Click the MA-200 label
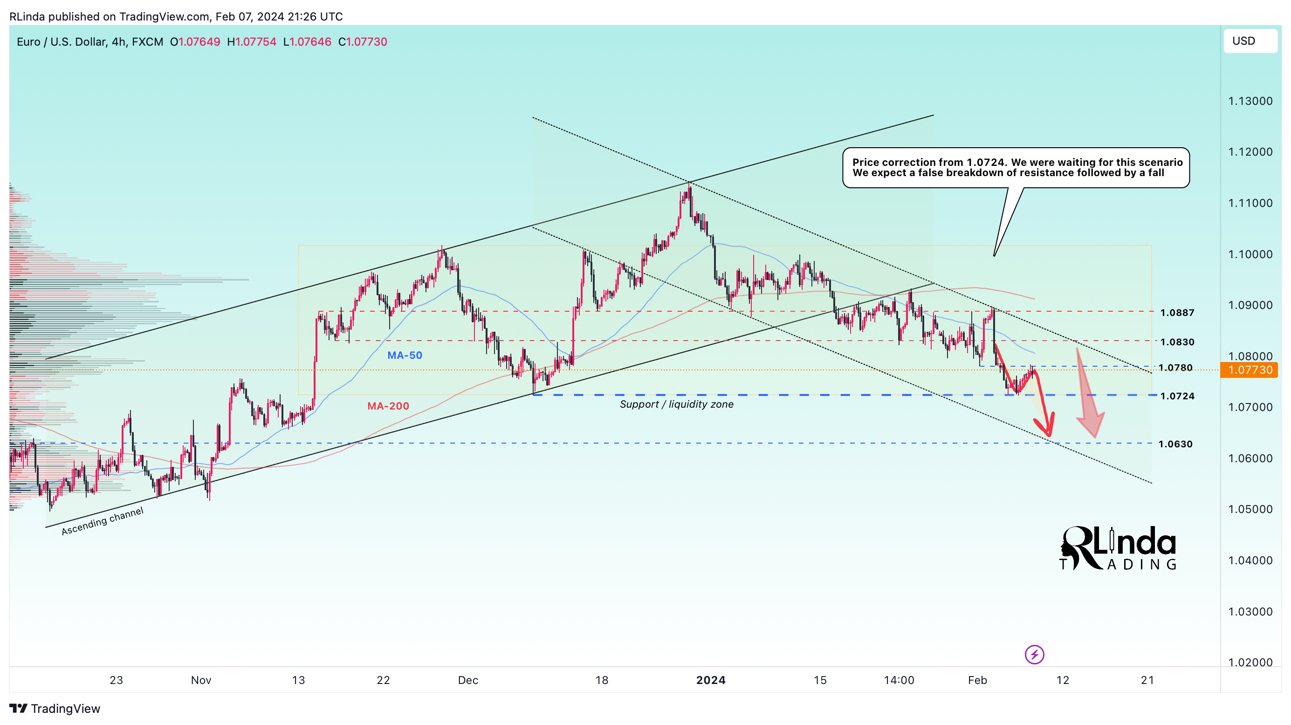Viewport: 1291px width, 725px height. (x=388, y=406)
